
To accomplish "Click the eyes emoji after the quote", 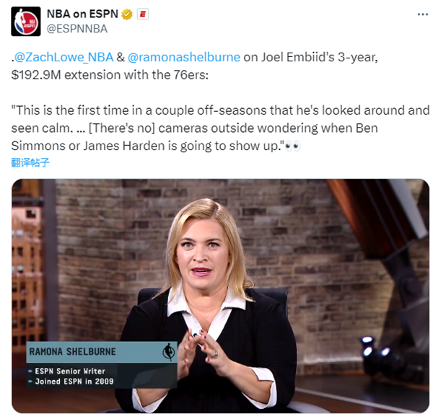I will tap(292, 146).
